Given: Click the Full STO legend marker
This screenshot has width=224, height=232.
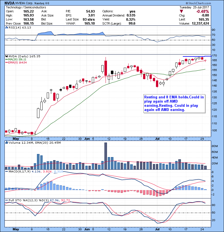Looking at the screenshot, I should 6,200.
